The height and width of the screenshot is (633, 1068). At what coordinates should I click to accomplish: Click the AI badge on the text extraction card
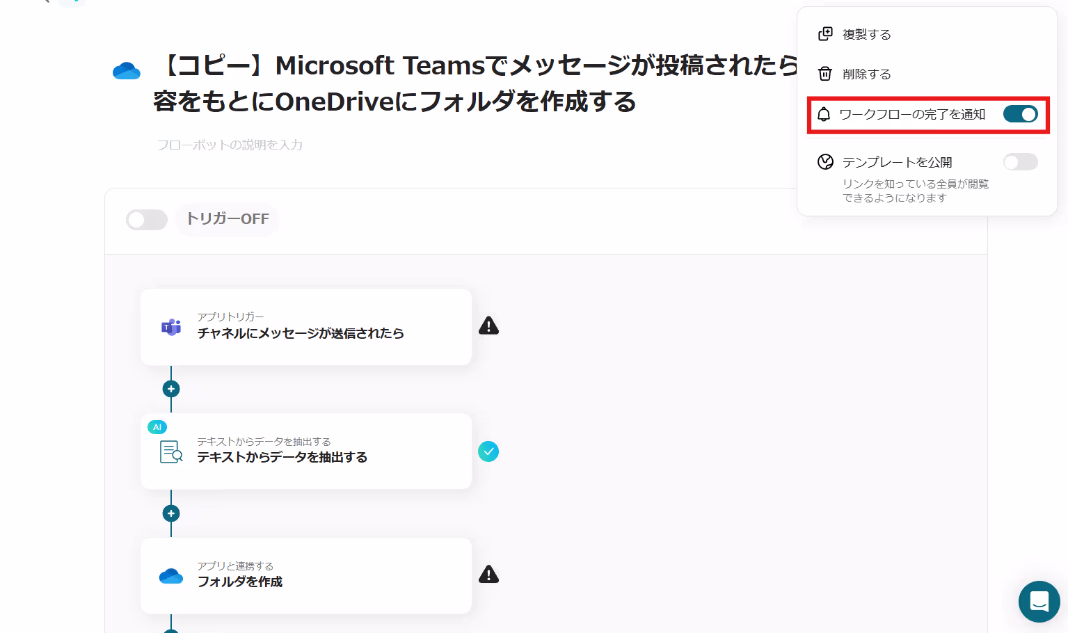(x=157, y=427)
